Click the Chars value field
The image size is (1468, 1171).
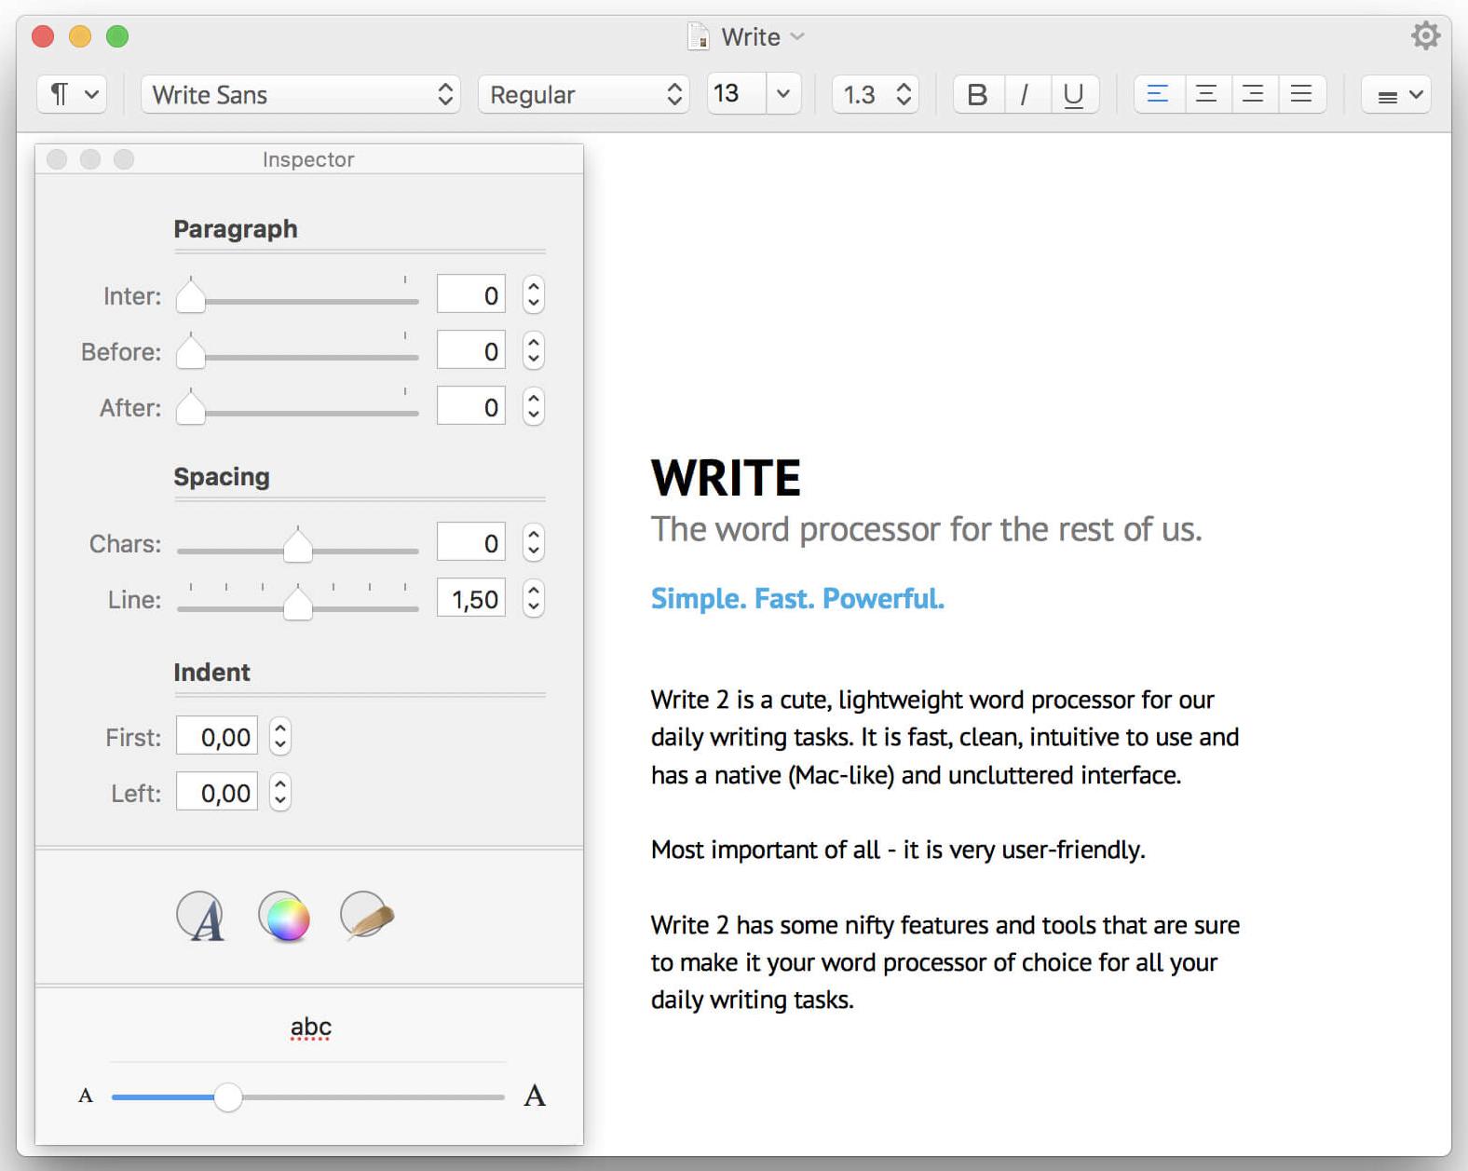(x=471, y=543)
